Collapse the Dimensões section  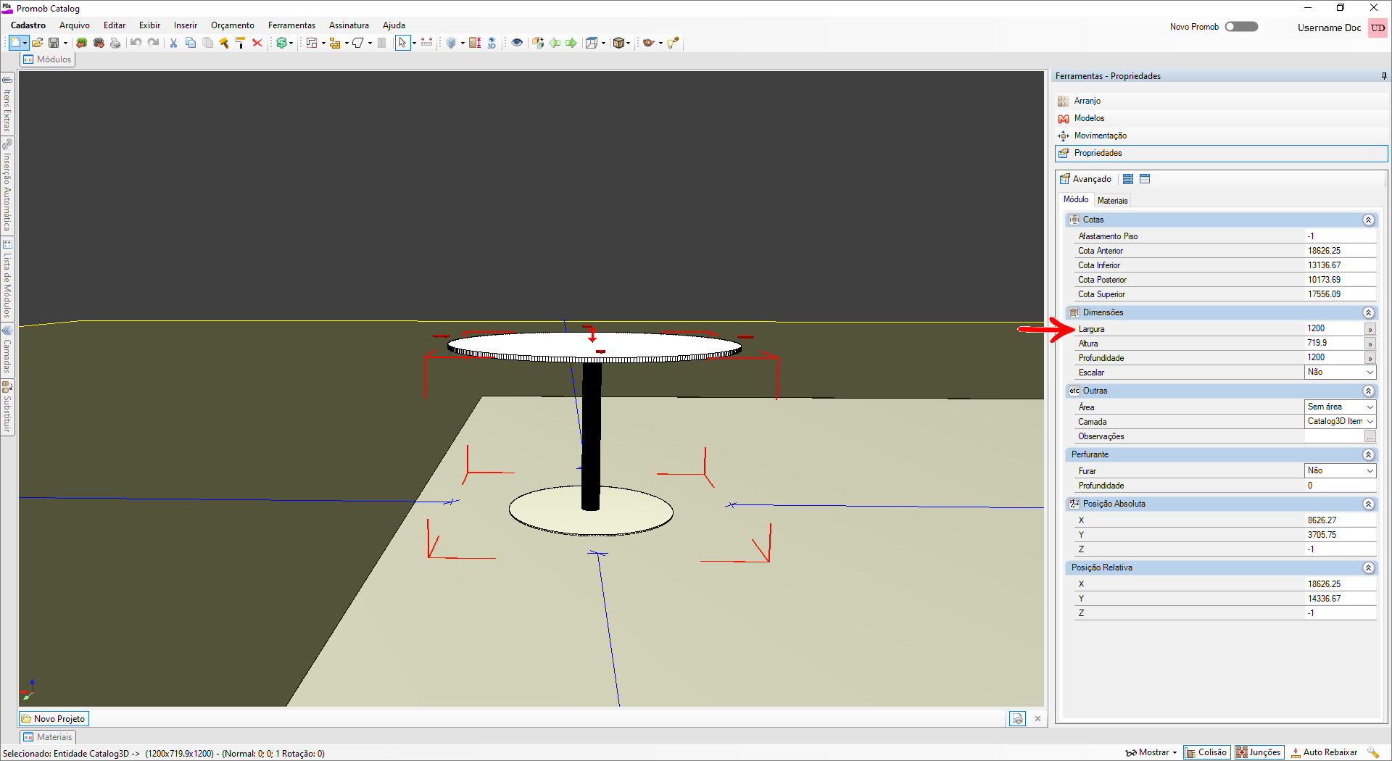(1368, 312)
